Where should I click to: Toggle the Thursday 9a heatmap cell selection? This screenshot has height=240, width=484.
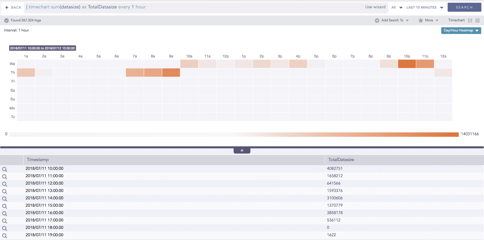(x=171, y=72)
